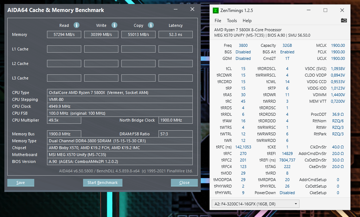Click the Memory Write value 30399 MB/s
360x217 pixels.
pyautogui.click(x=101, y=34)
